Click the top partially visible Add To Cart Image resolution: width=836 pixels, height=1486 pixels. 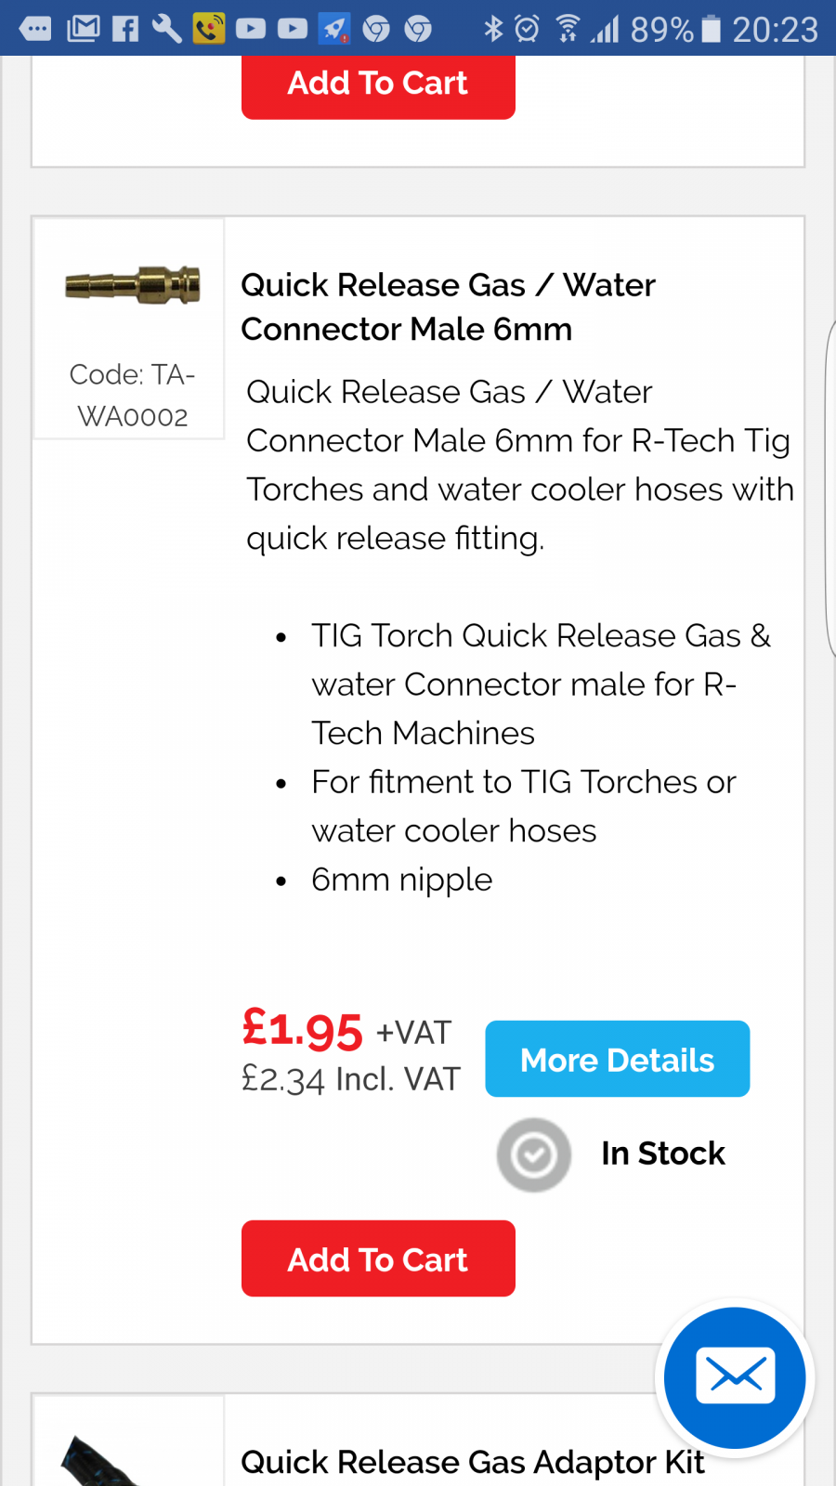click(378, 86)
